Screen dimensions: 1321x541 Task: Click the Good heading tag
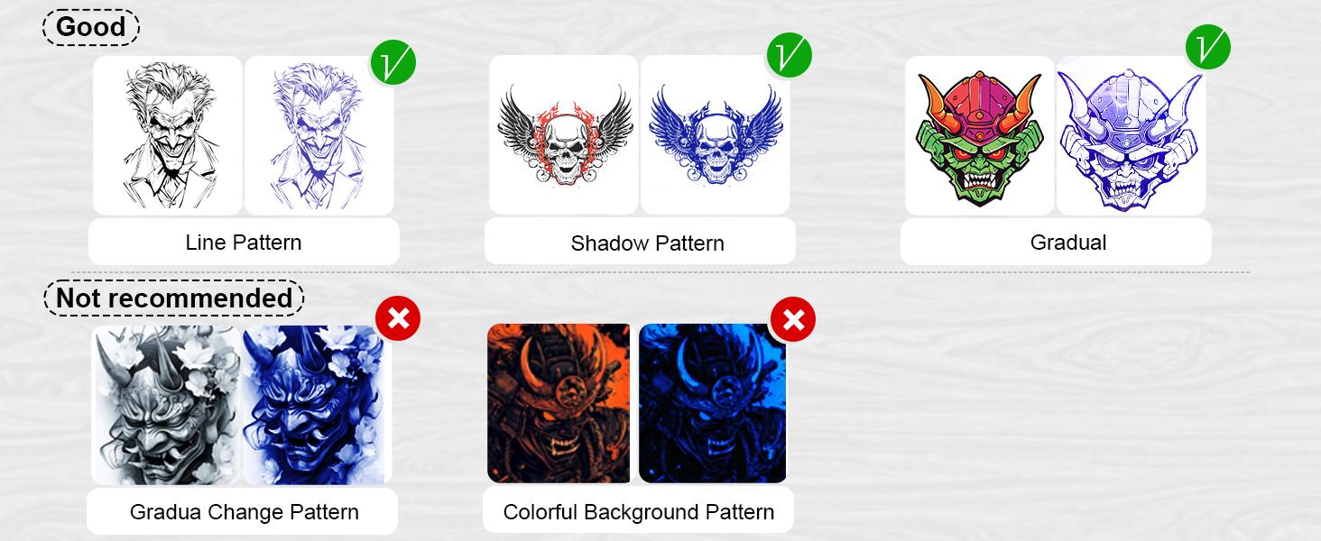tap(91, 27)
